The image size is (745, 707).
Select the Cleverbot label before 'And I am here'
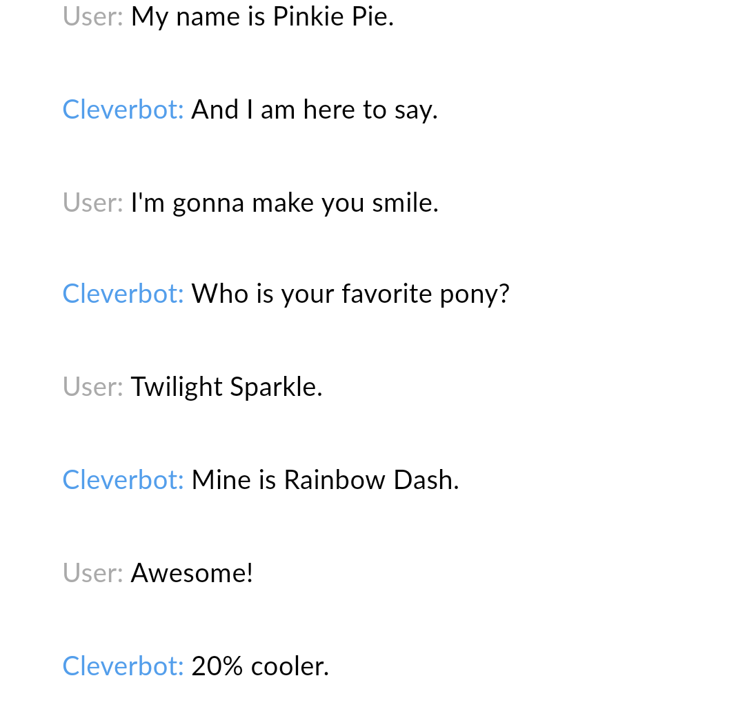pos(123,110)
